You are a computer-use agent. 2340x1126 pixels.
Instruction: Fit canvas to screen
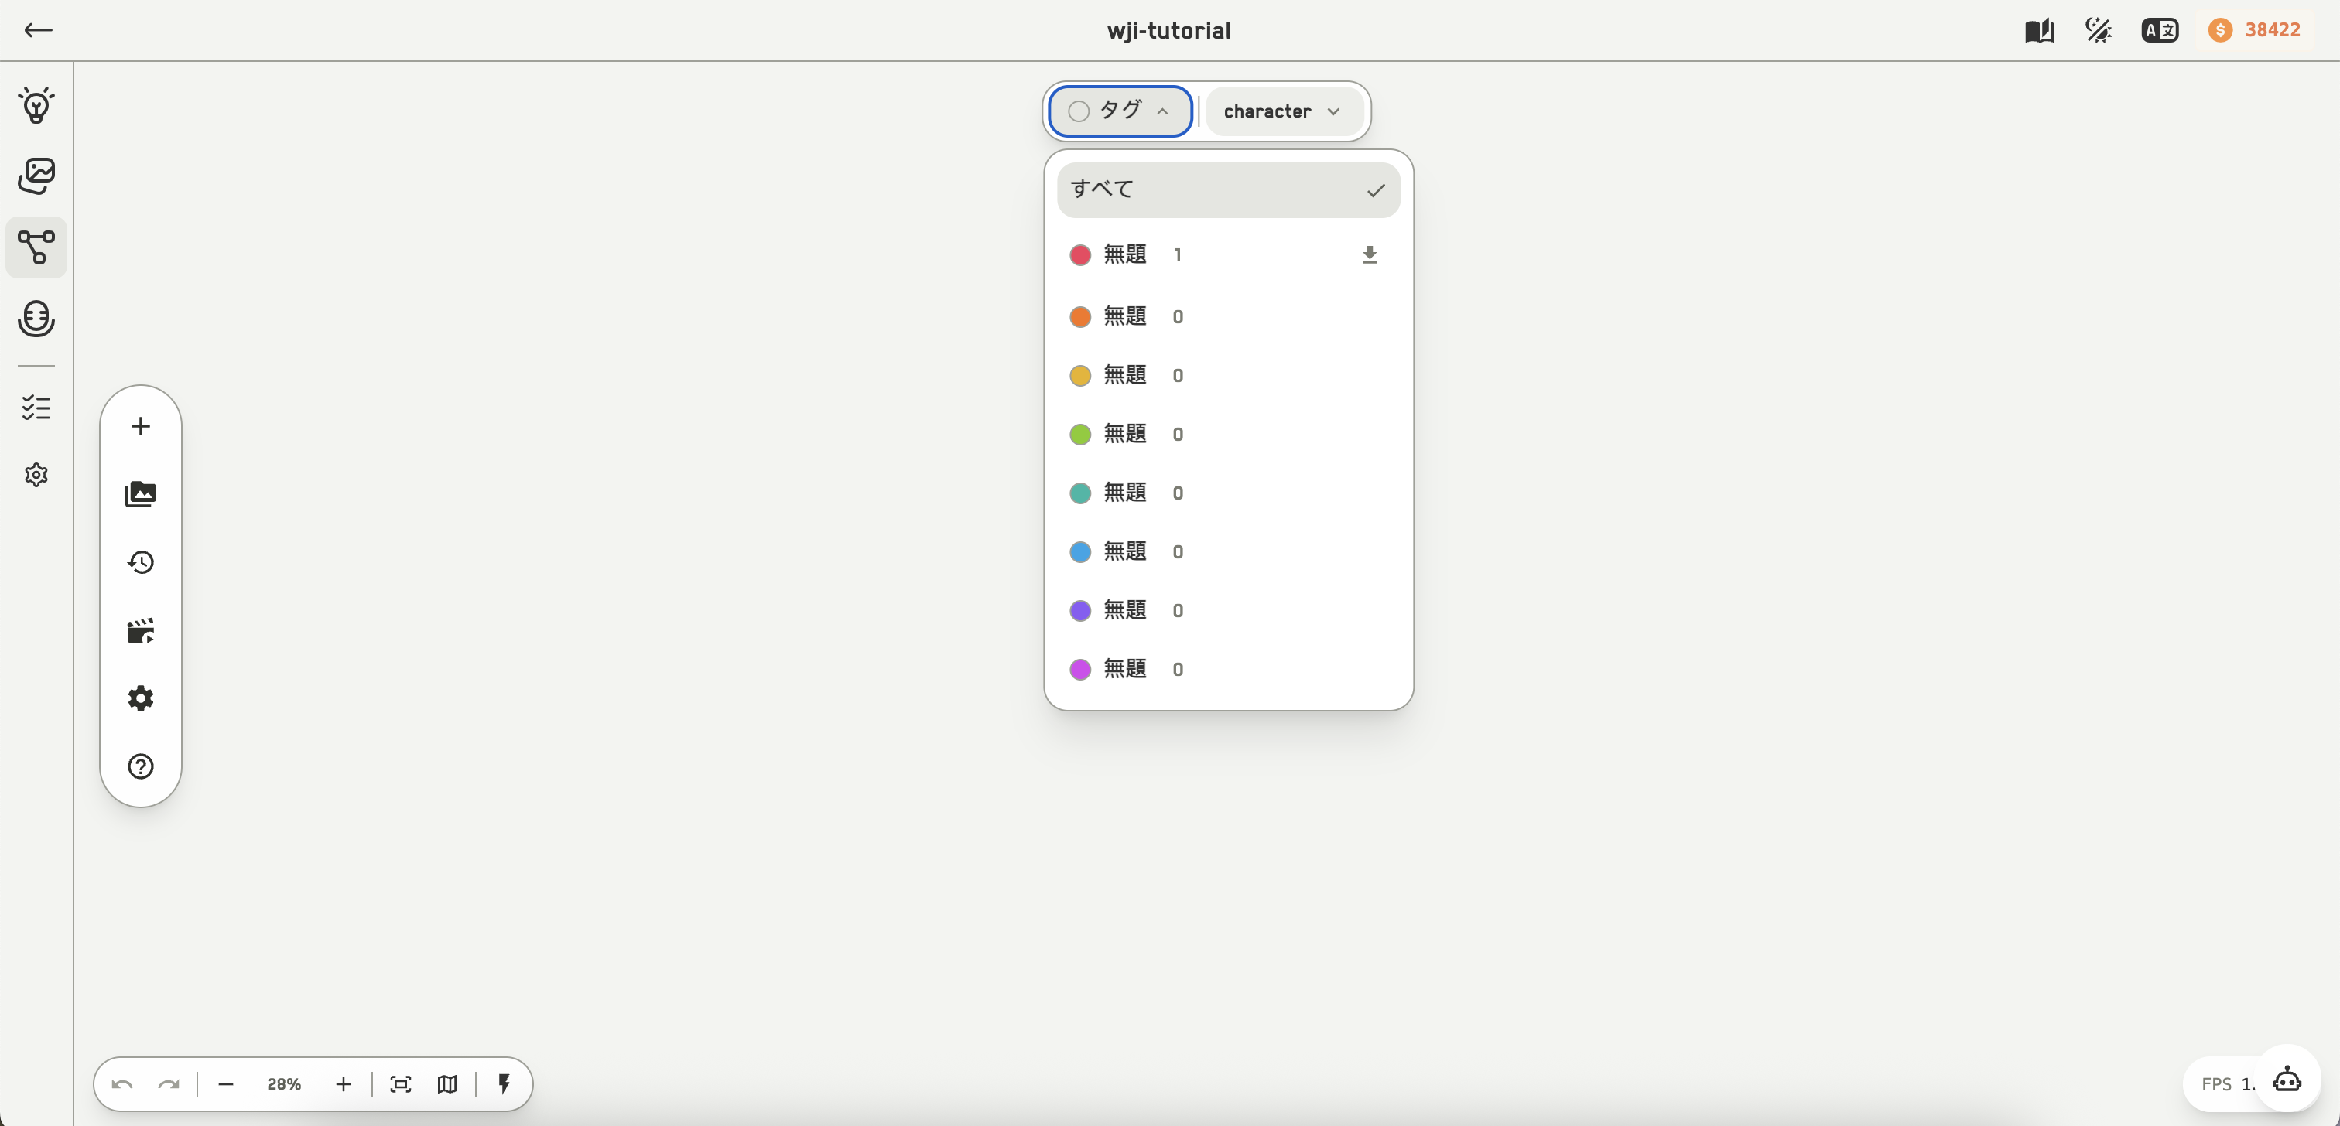click(401, 1084)
